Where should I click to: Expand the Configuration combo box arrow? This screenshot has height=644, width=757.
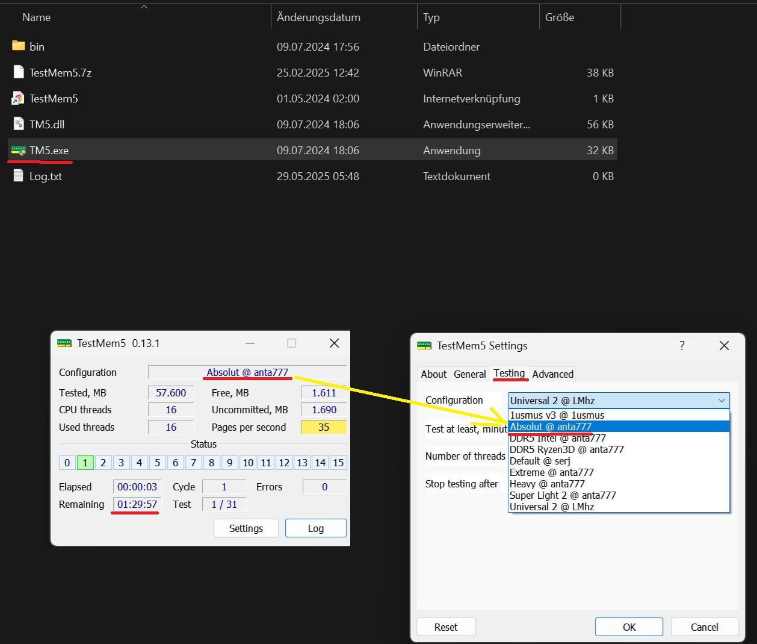721,401
